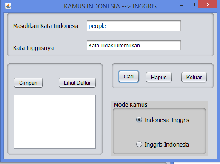Click the Simpan button
Image resolution: width=220 pixels, height=164 pixels.
28,83
